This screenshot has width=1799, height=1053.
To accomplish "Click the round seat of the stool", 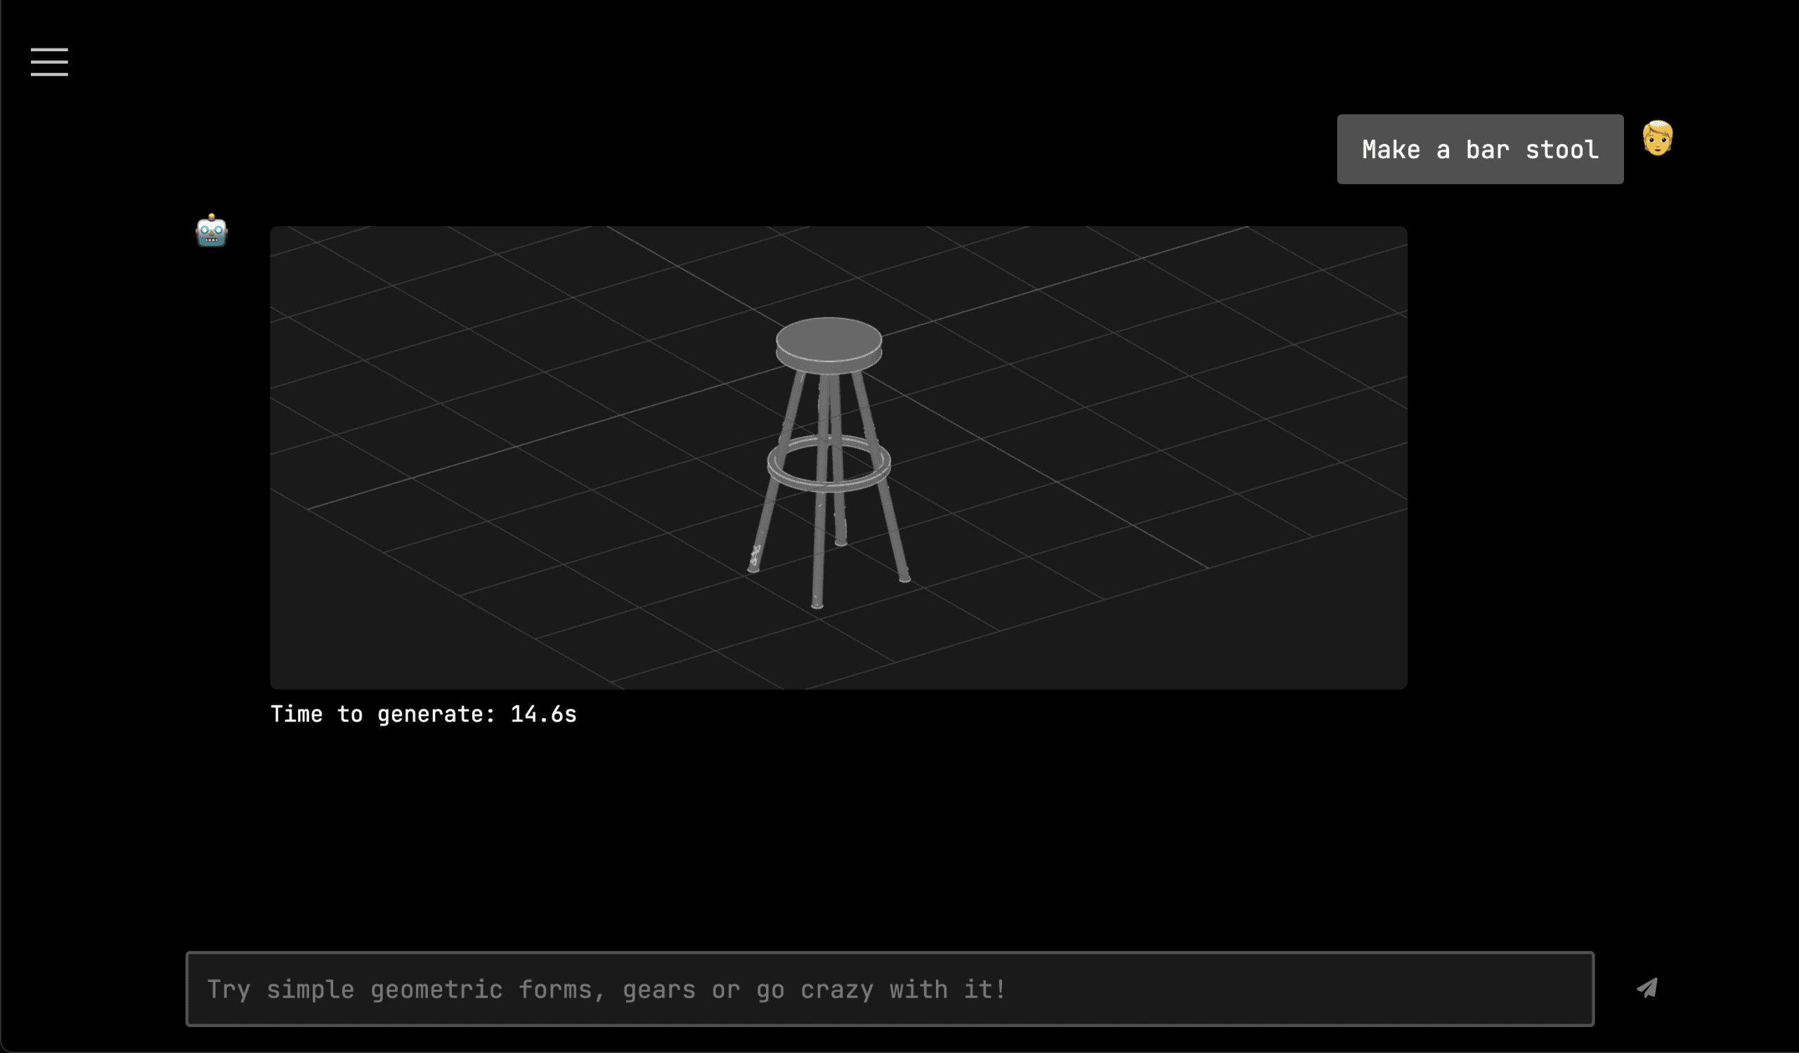I will (x=828, y=338).
